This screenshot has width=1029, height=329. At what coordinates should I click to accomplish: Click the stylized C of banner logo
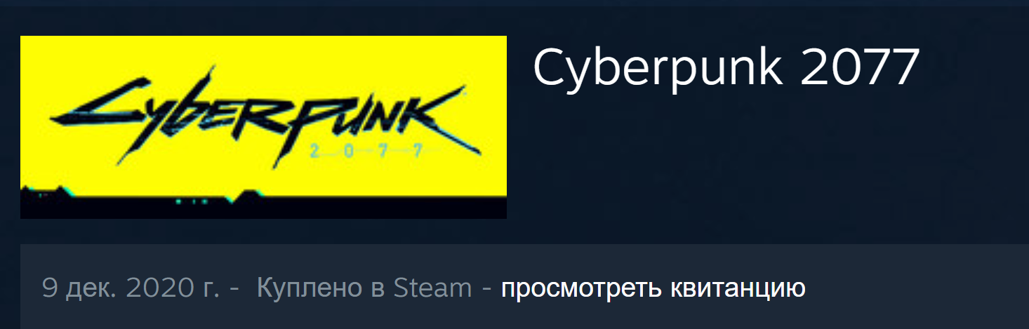click(x=99, y=103)
